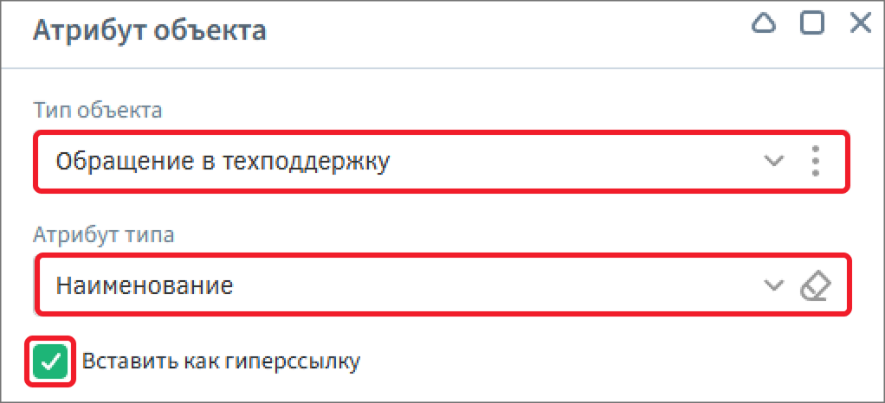This screenshot has width=885, height=403.
Task: Uncheck Вставить как гиперссылку checkbox
Action: pos(50,361)
